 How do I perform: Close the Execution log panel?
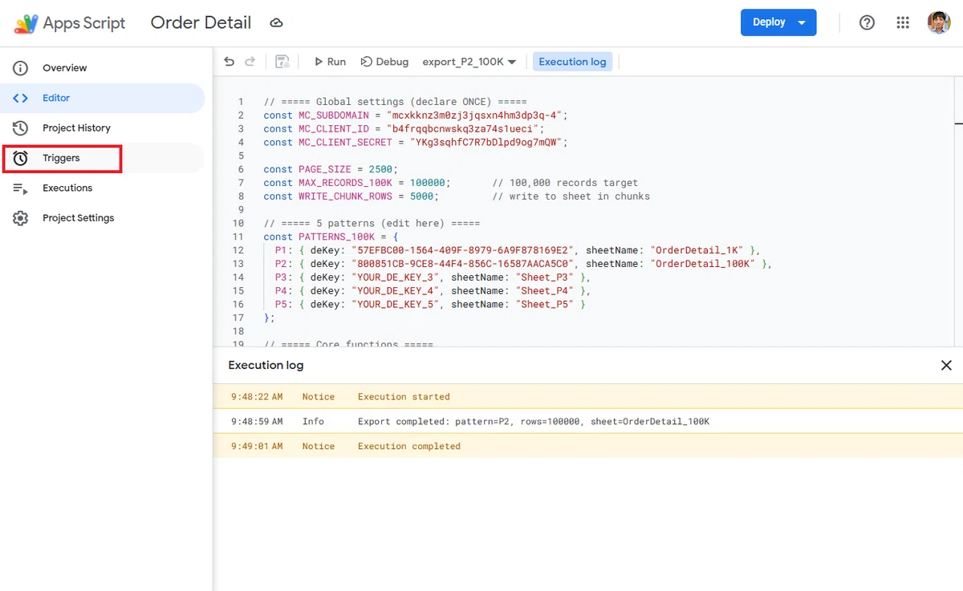pos(946,365)
